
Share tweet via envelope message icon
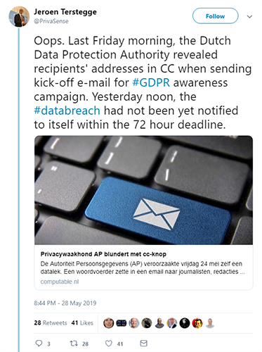143,343
